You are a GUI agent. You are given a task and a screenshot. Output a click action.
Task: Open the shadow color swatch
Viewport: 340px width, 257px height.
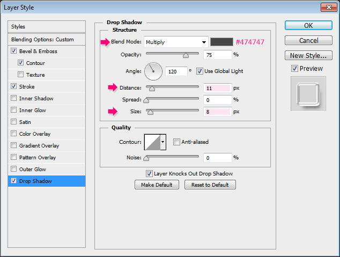tap(221, 42)
